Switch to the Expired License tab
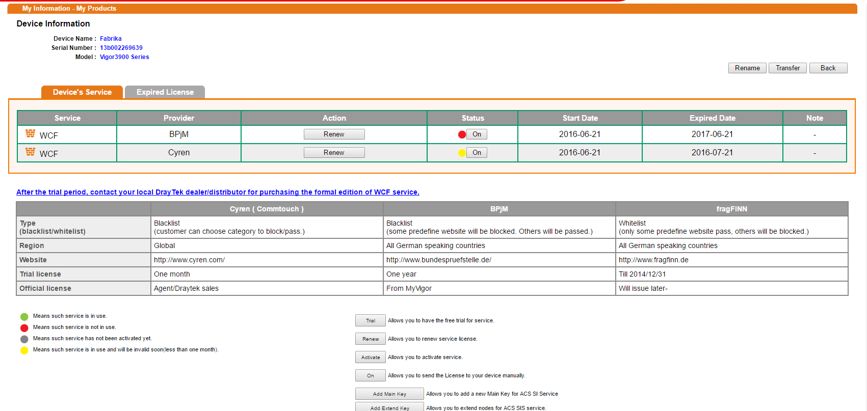The height and width of the screenshot is (411, 867). [165, 92]
